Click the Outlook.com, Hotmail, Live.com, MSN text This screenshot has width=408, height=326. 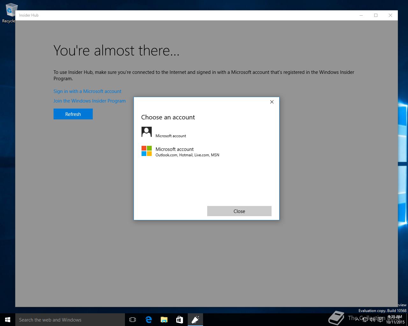point(187,155)
